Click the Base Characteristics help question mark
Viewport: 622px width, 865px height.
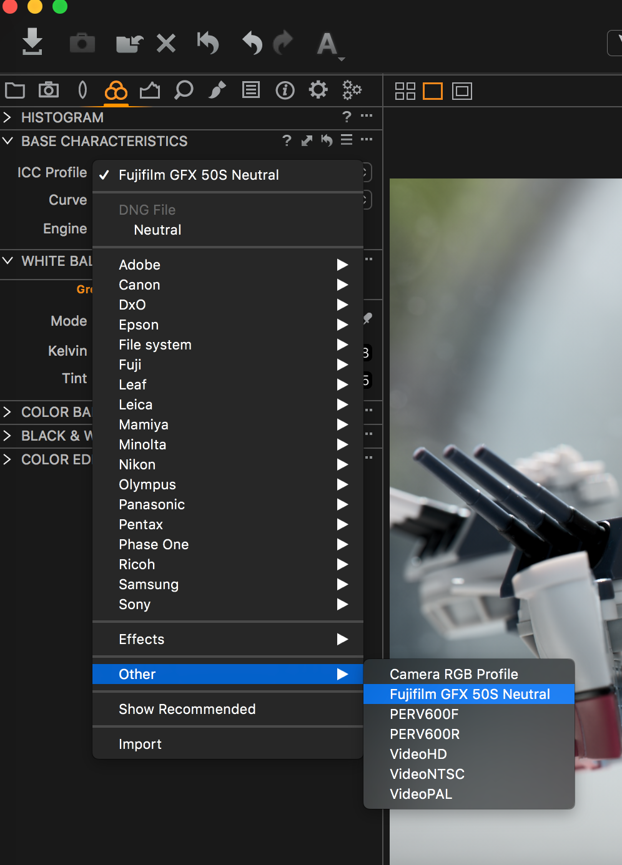coord(287,140)
